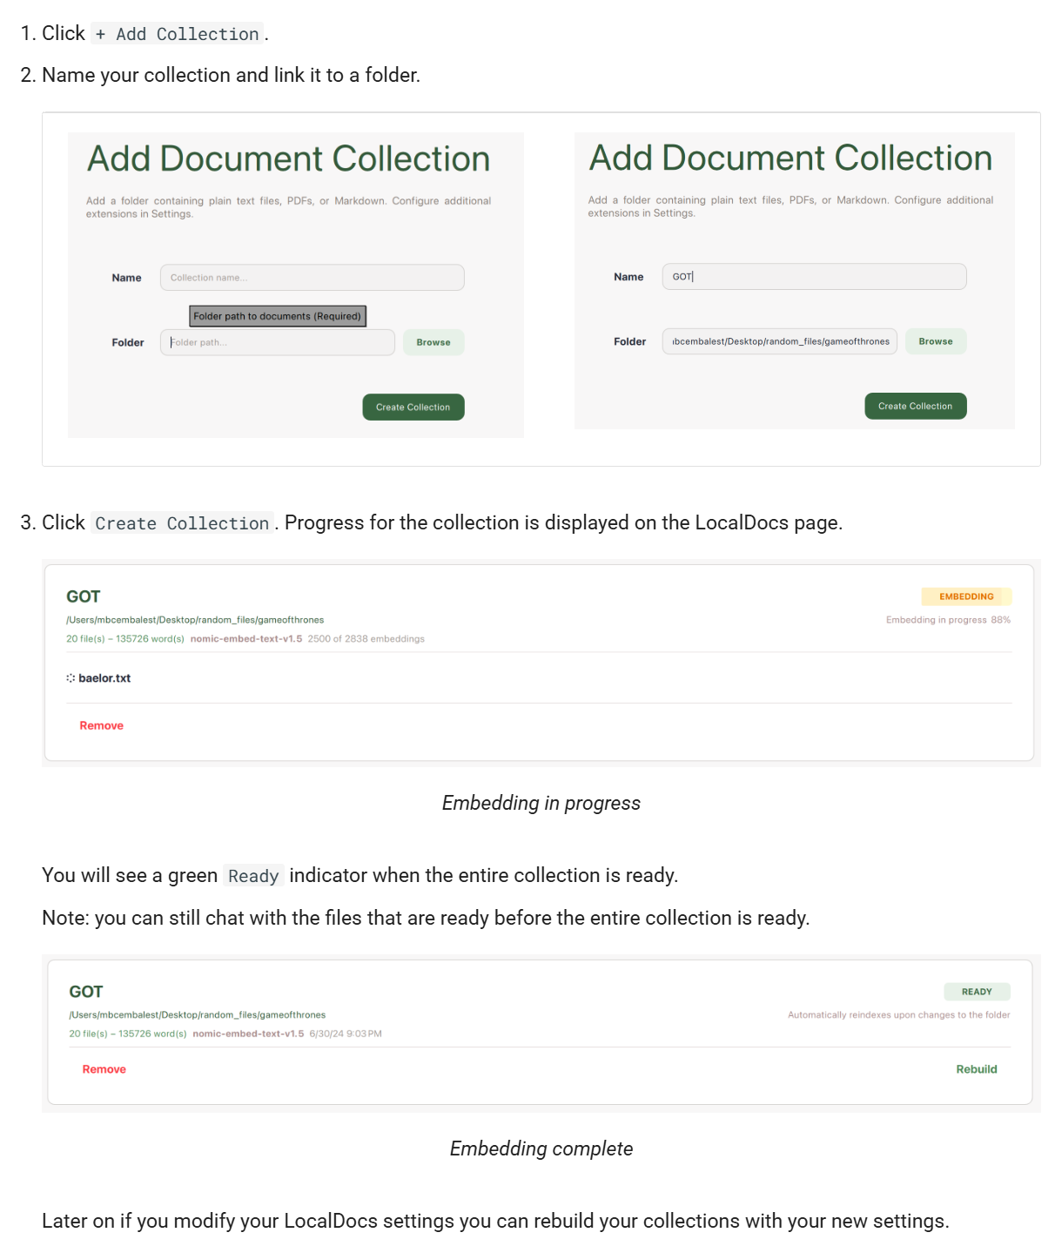The height and width of the screenshot is (1246, 1055).
Task: Click Create Collection in the empty form
Action: [413, 407]
